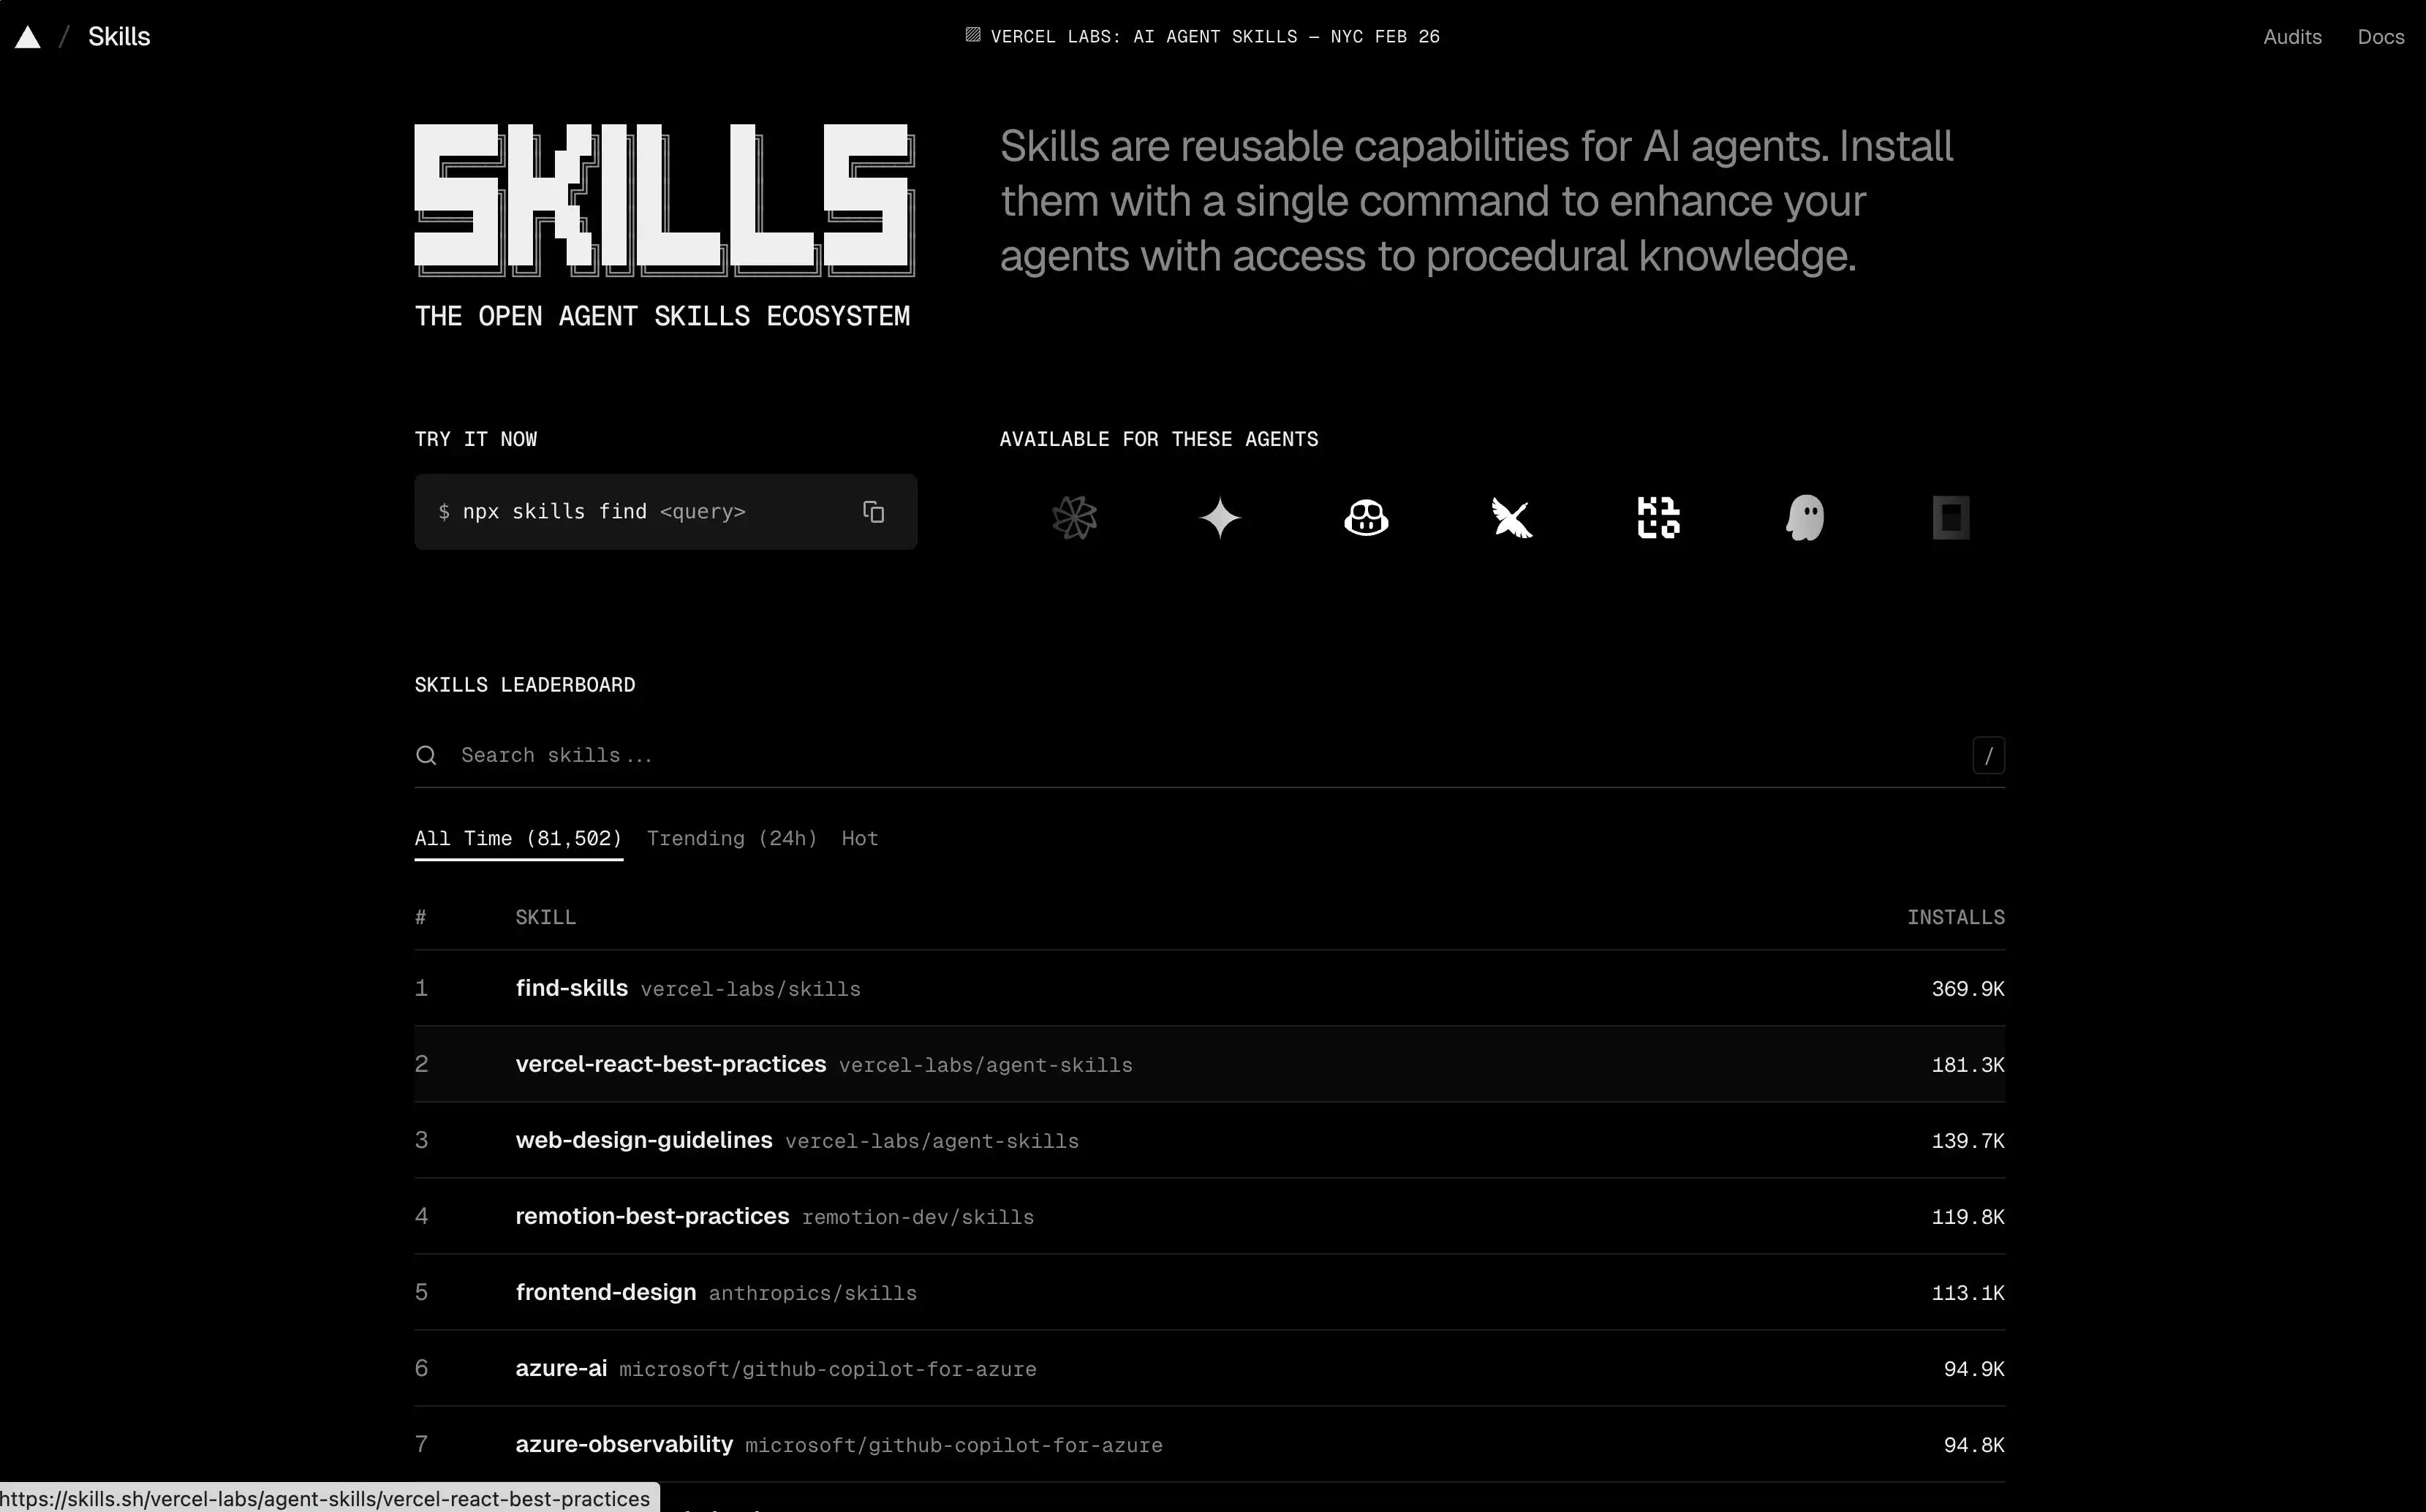This screenshot has height=1512, width=2426.
Task: Click the npx skills find <query> command text
Action: (x=603, y=512)
